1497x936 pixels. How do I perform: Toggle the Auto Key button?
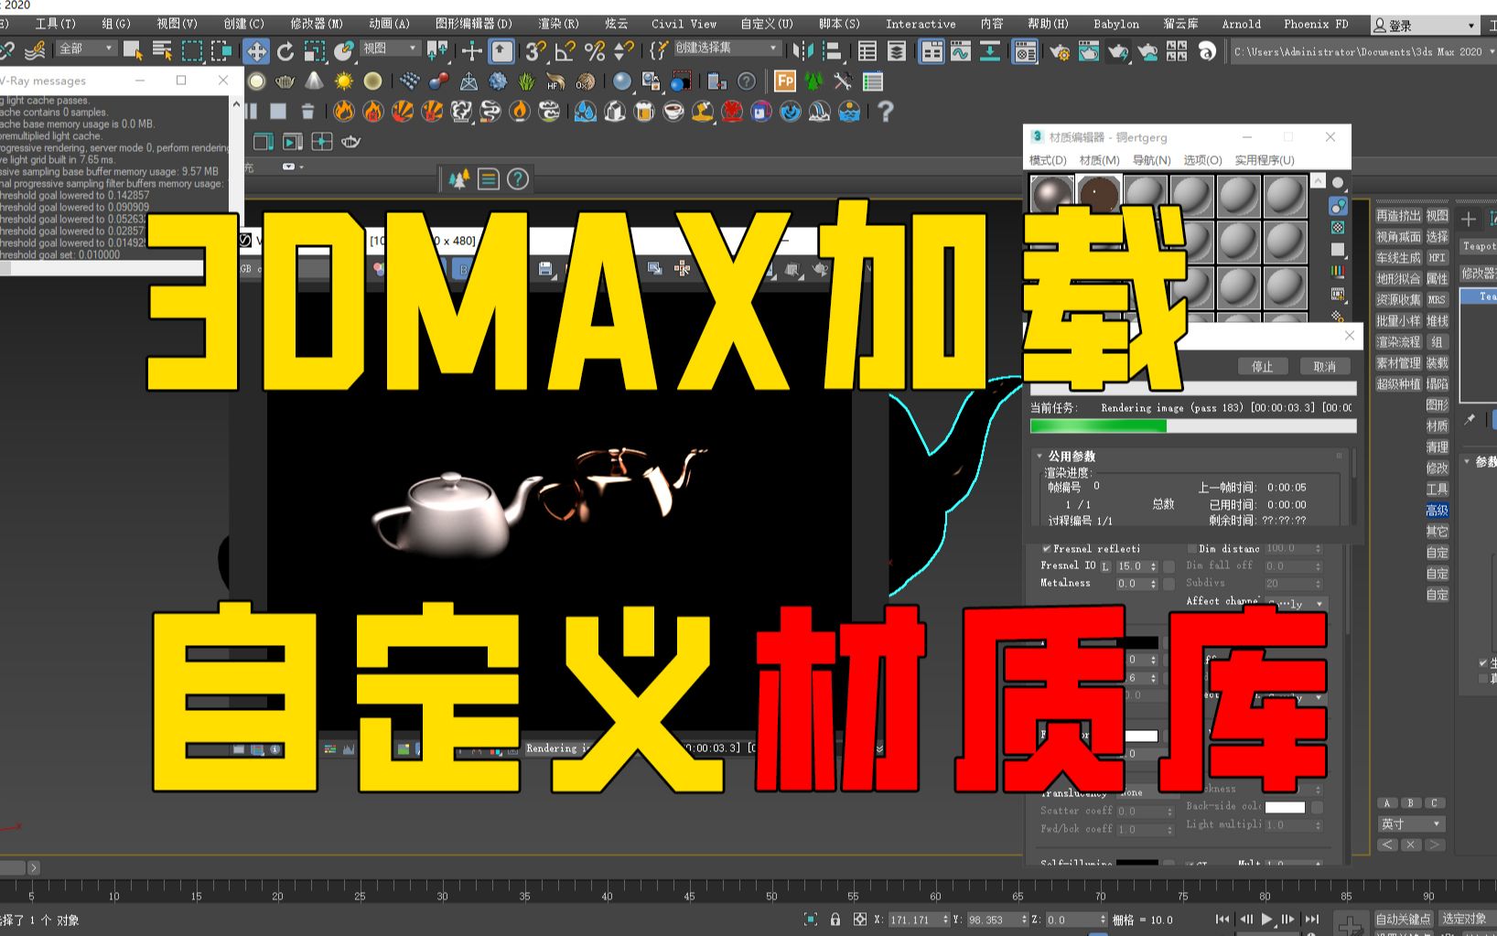[x=1403, y=919]
